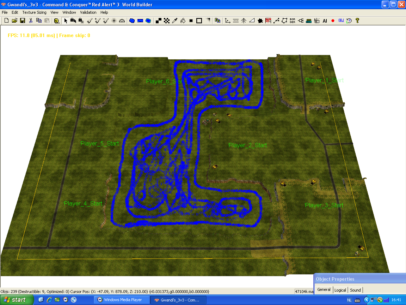Click the Object Properties panel title
Image resolution: width=406 pixels, height=305 pixels.
point(335,279)
